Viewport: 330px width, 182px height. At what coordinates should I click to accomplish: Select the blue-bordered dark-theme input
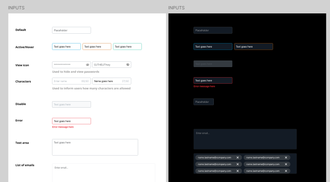(x=213, y=46)
